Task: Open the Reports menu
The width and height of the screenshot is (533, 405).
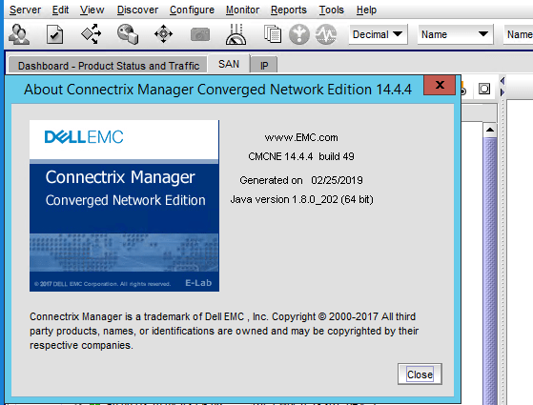Action: [x=289, y=10]
